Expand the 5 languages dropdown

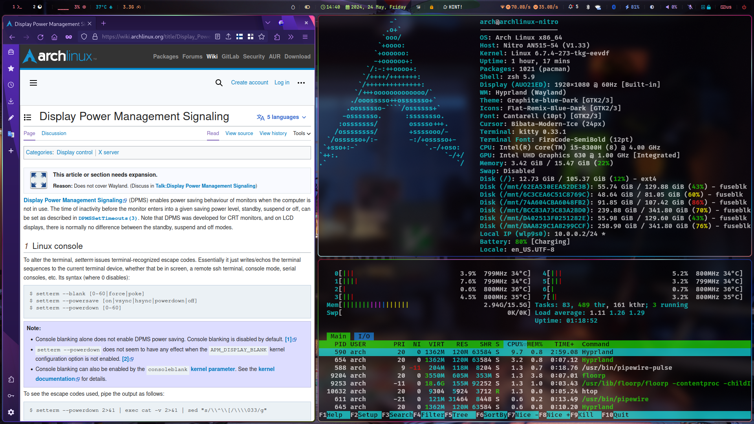[281, 117]
